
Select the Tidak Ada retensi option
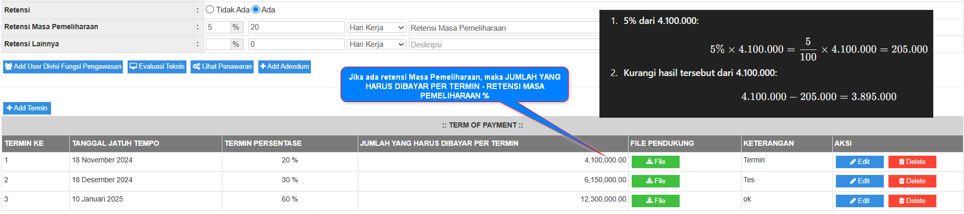(x=210, y=10)
